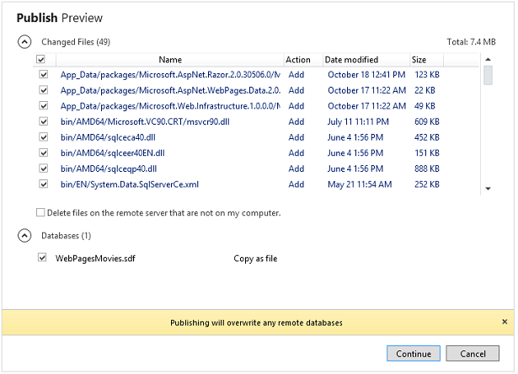Select bin/EN/System.Data.SqlServerCe.xml file entry

(x=129, y=184)
